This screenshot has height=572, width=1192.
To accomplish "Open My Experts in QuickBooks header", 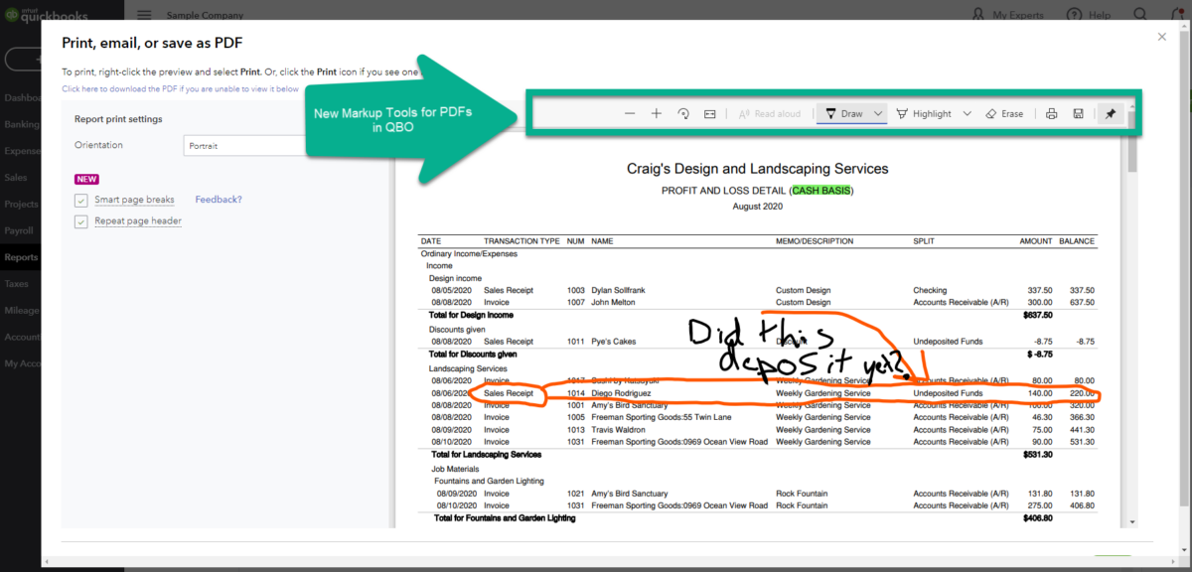I will [1008, 15].
